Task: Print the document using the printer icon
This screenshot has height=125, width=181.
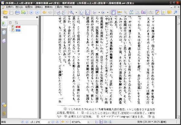Action: (x=17, y=12)
